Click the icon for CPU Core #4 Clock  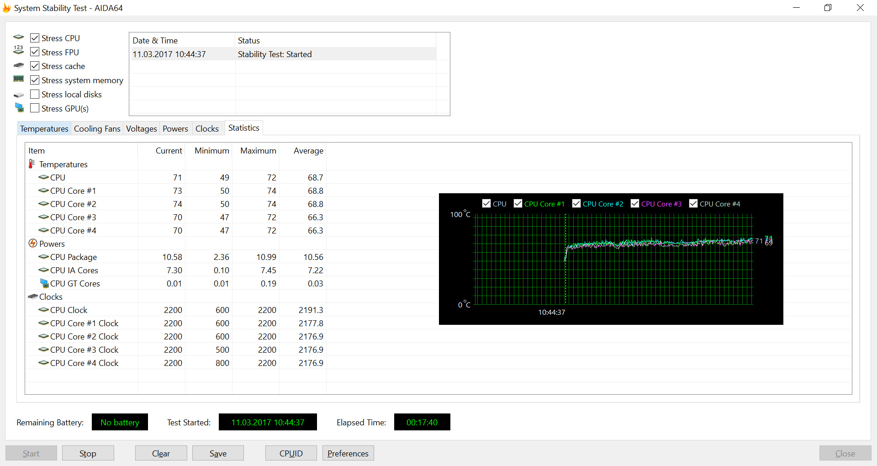43,363
